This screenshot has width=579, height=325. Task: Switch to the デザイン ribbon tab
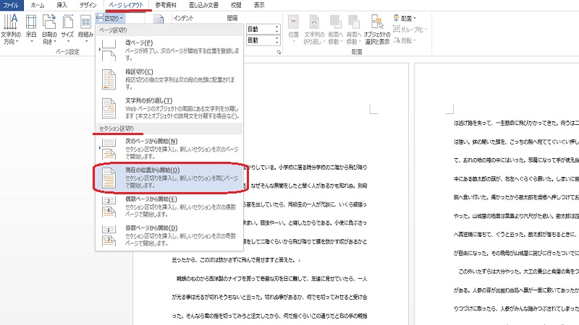88,5
